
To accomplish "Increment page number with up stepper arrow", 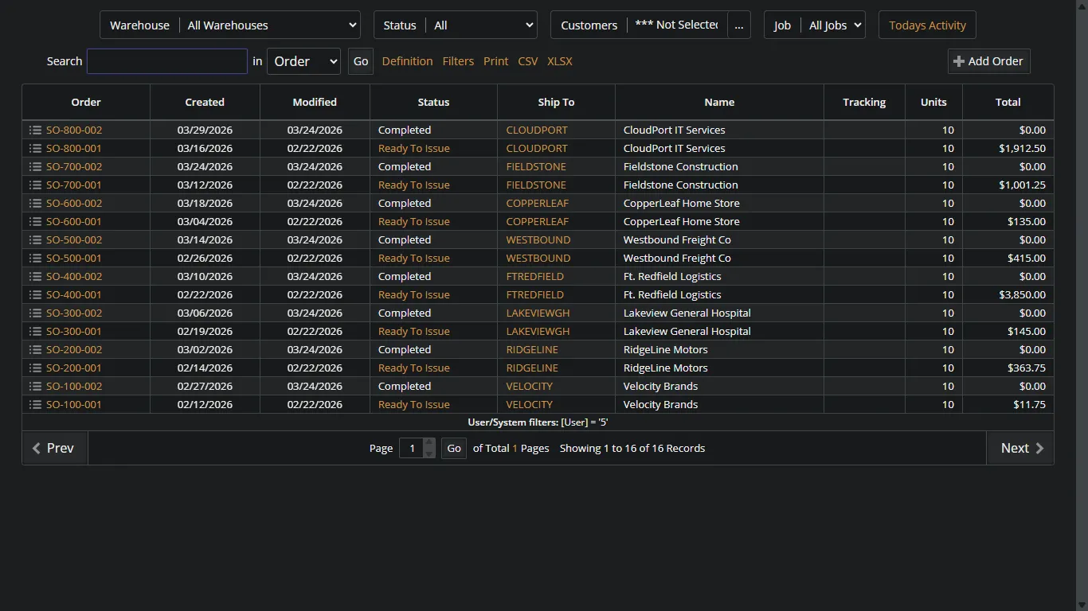I will coord(429,442).
